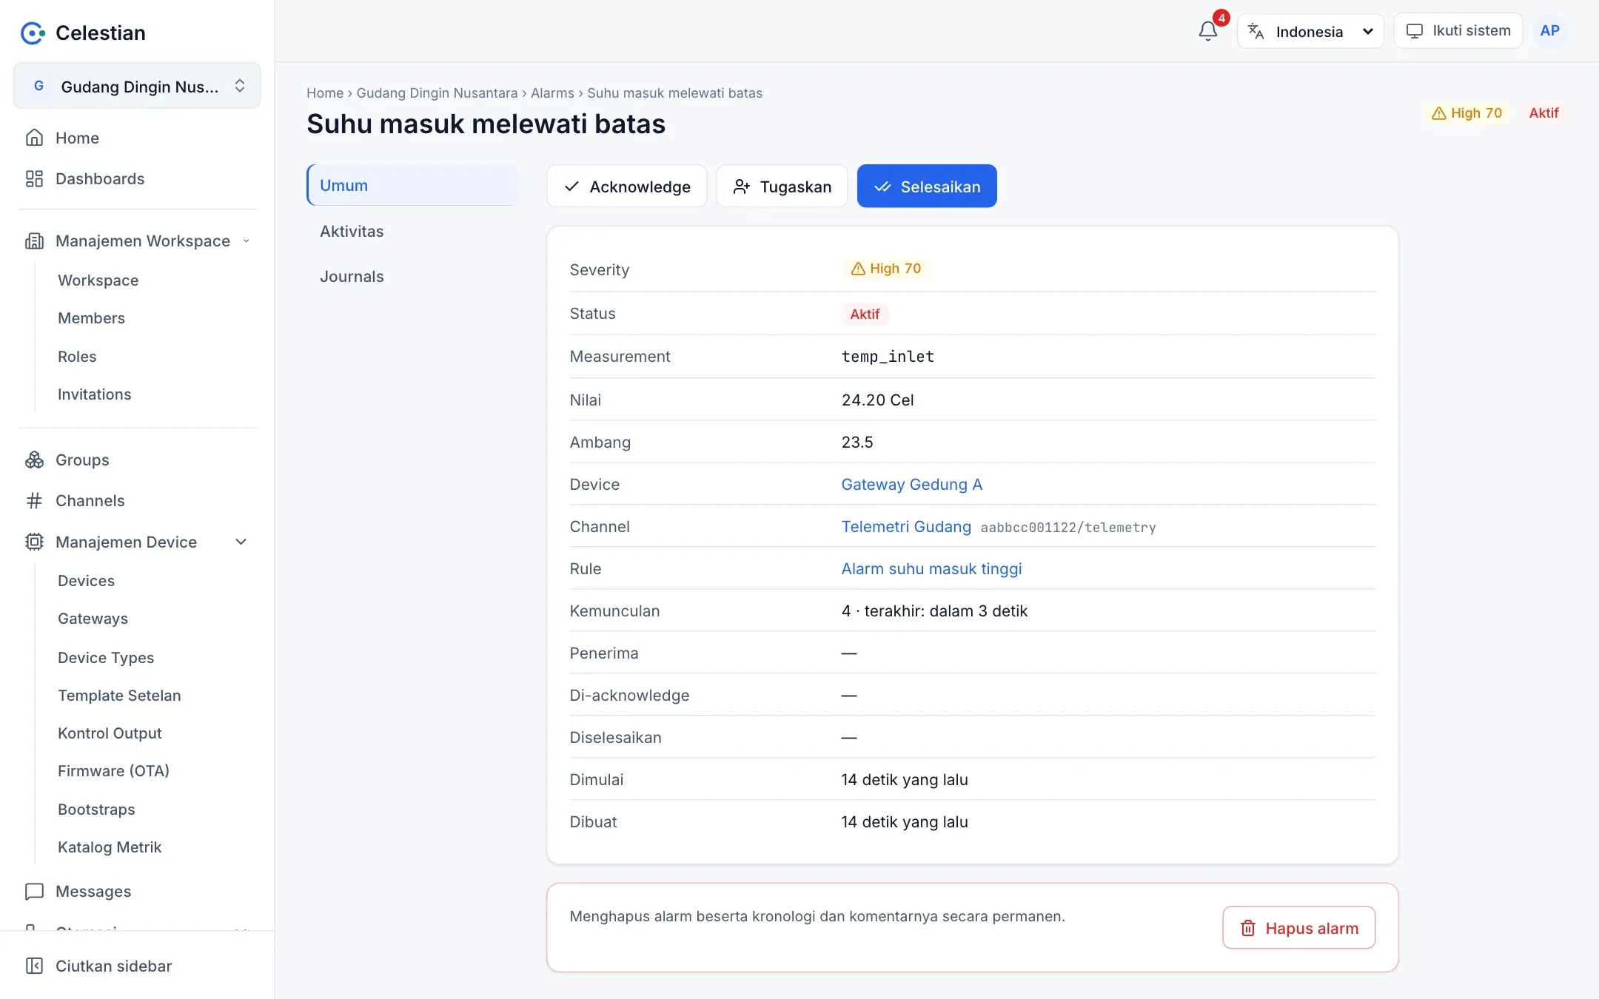Open Home from the sidebar house icon
This screenshot has width=1599, height=999.
pyautogui.click(x=34, y=138)
